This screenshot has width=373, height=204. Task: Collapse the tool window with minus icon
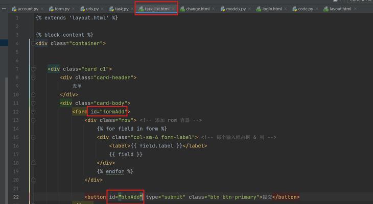[x=4, y=9]
